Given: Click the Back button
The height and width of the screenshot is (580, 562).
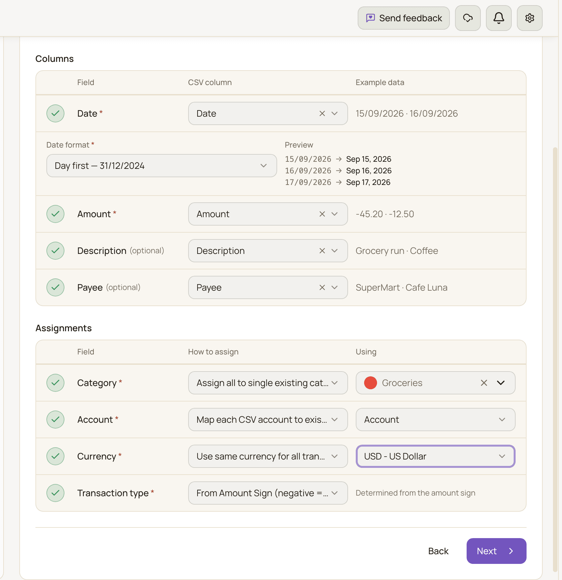Looking at the screenshot, I should 438,551.
